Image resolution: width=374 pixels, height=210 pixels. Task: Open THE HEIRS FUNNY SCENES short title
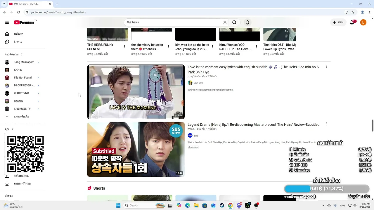point(100,47)
